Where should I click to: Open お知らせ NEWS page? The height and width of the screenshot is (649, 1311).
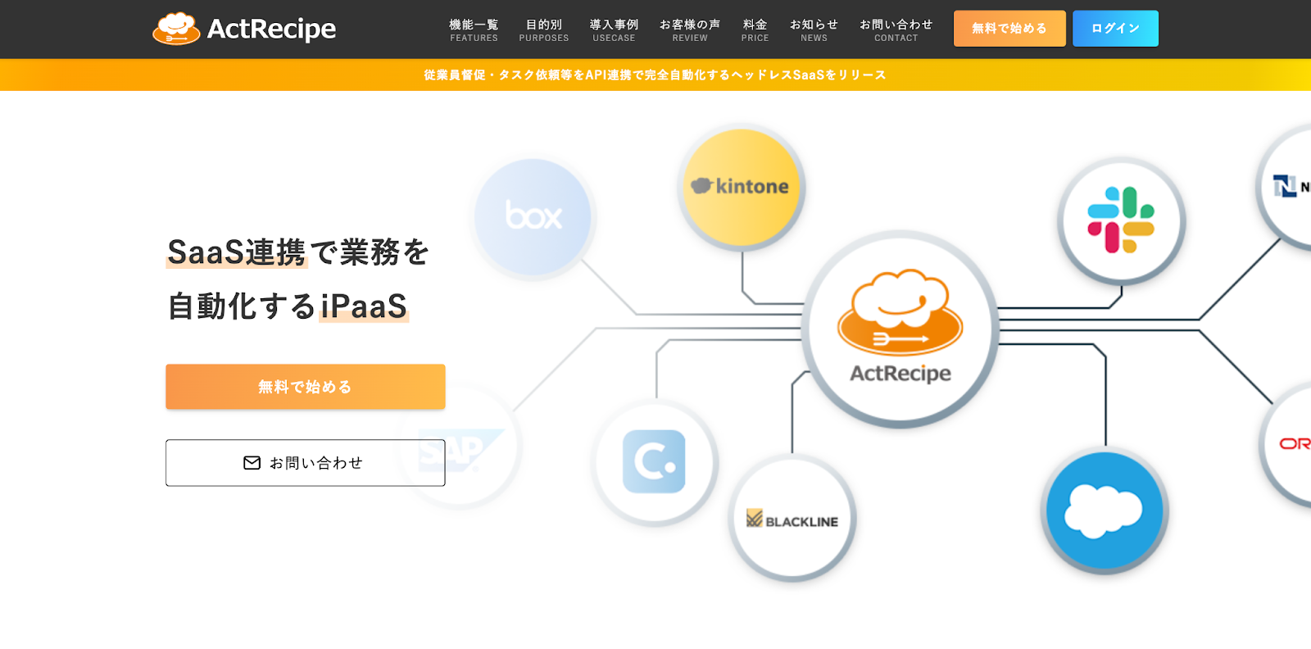coord(814,29)
